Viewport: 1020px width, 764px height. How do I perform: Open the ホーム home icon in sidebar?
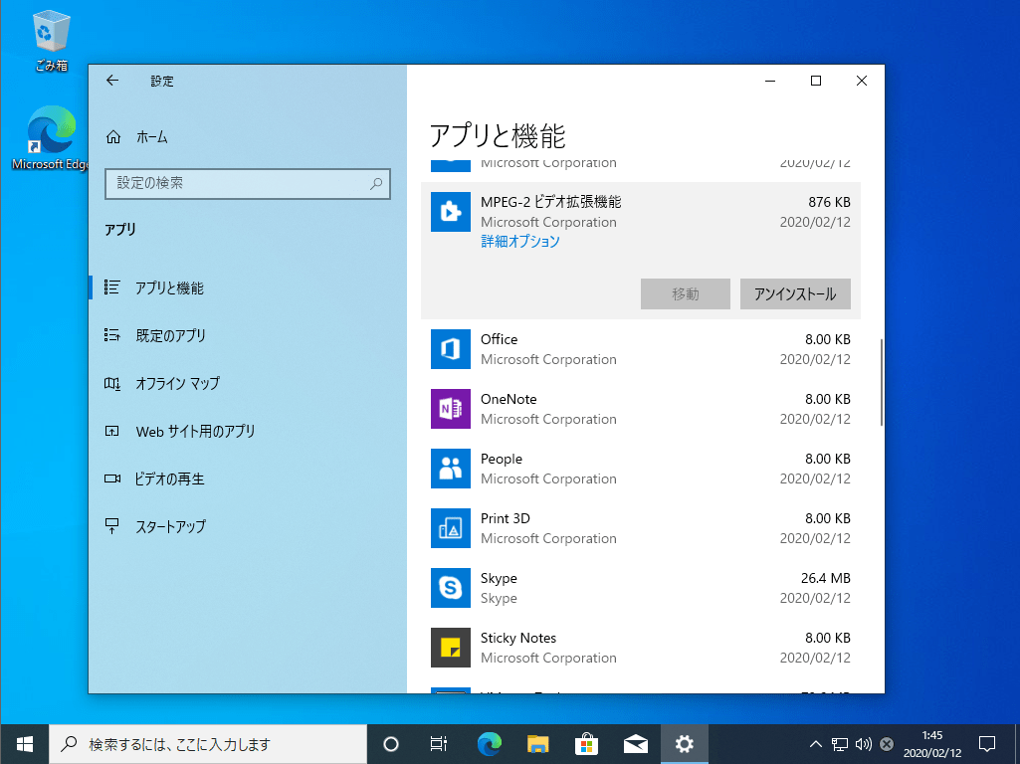click(113, 137)
